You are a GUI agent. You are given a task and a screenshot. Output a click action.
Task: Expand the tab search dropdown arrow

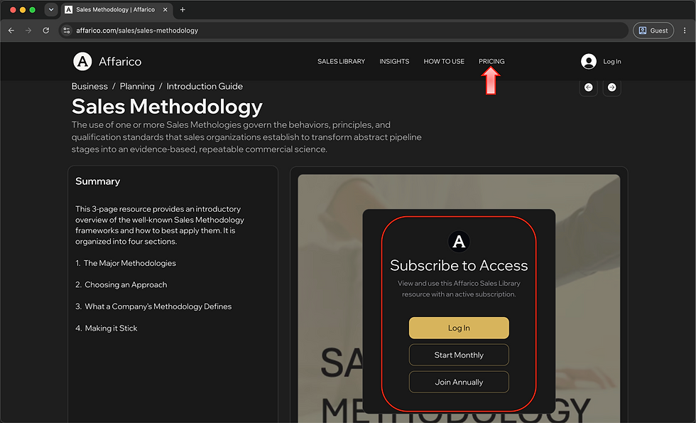(x=51, y=10)
